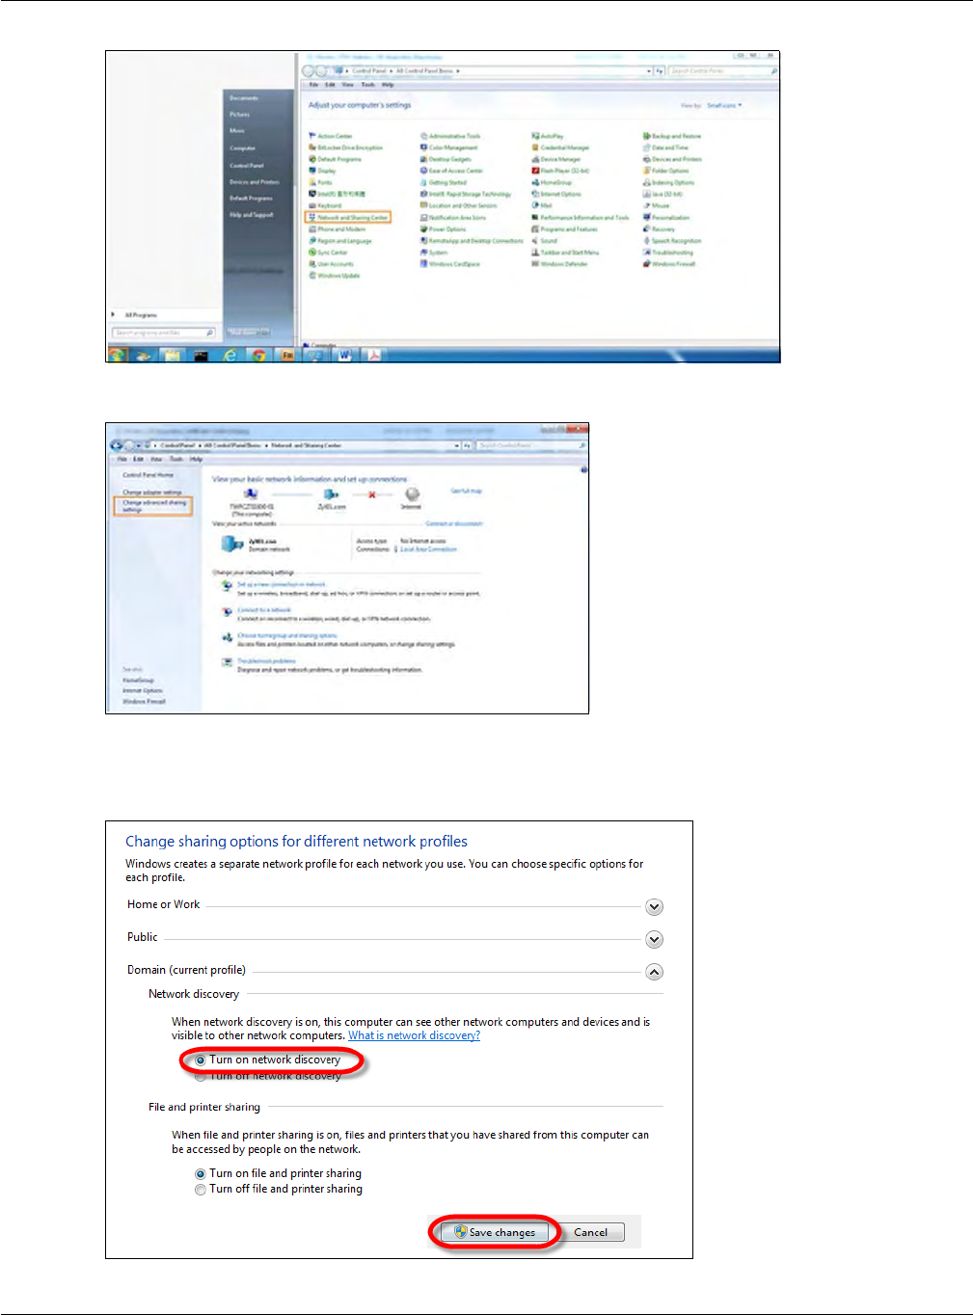Image resolution: width=973 pixels, height=1315 pixels.
Task: Open Color Management in Control Panel
Action: 449,148
